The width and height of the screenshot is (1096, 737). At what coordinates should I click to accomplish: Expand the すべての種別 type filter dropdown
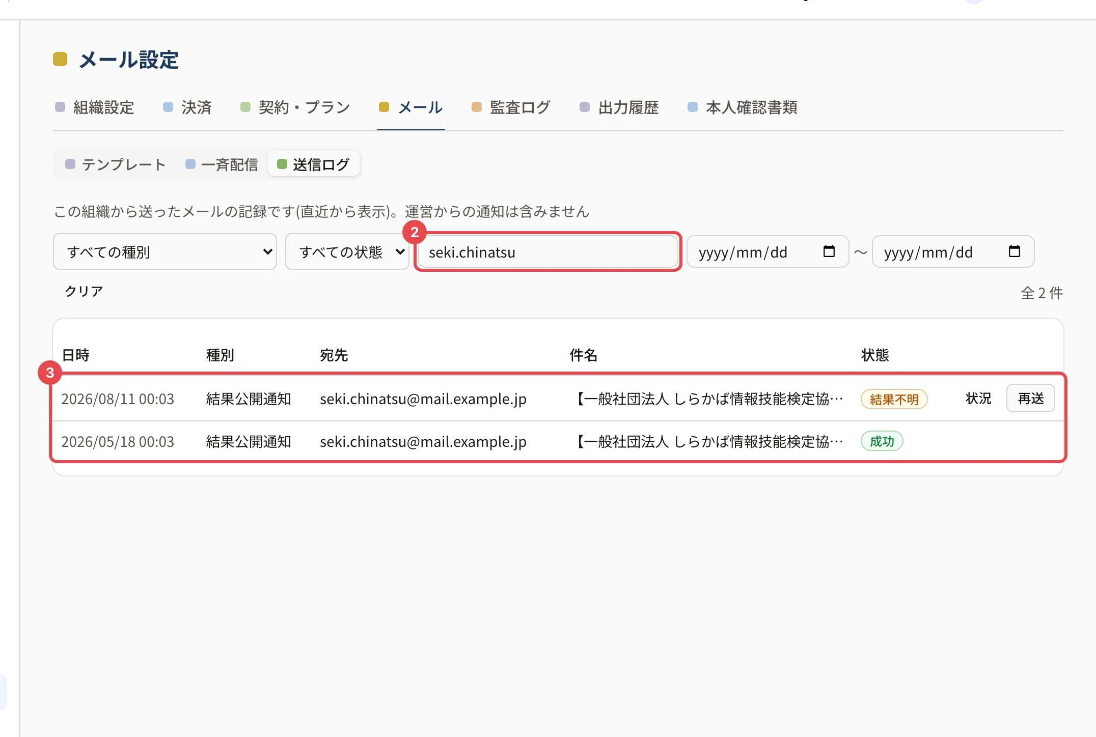(165, 251)
